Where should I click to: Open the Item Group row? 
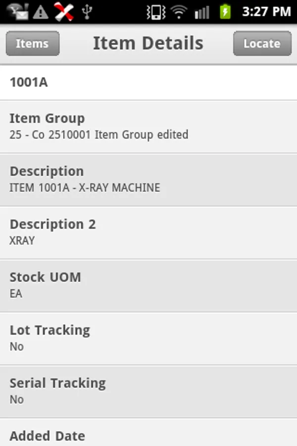click(x=148, y=126)
